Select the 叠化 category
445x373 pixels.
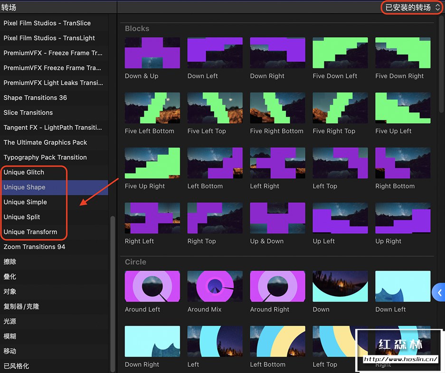pyautogui.click(x=54, y=277)
